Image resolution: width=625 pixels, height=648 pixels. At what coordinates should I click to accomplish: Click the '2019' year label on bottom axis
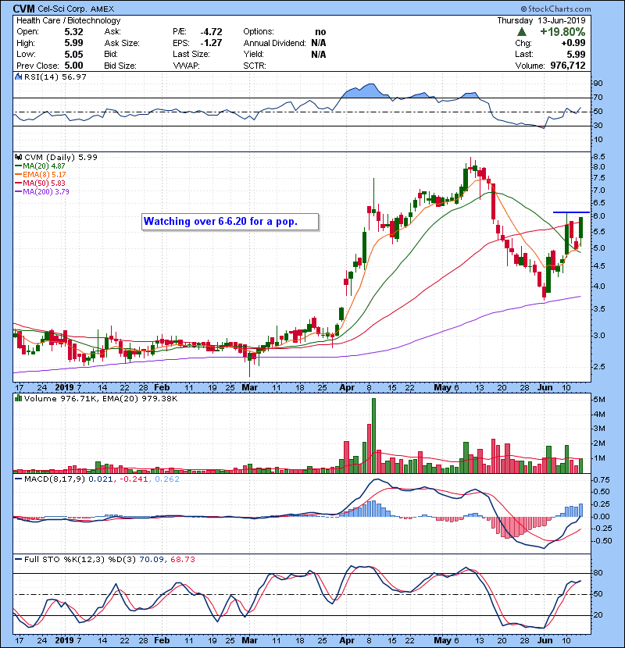tap(65, 640)
